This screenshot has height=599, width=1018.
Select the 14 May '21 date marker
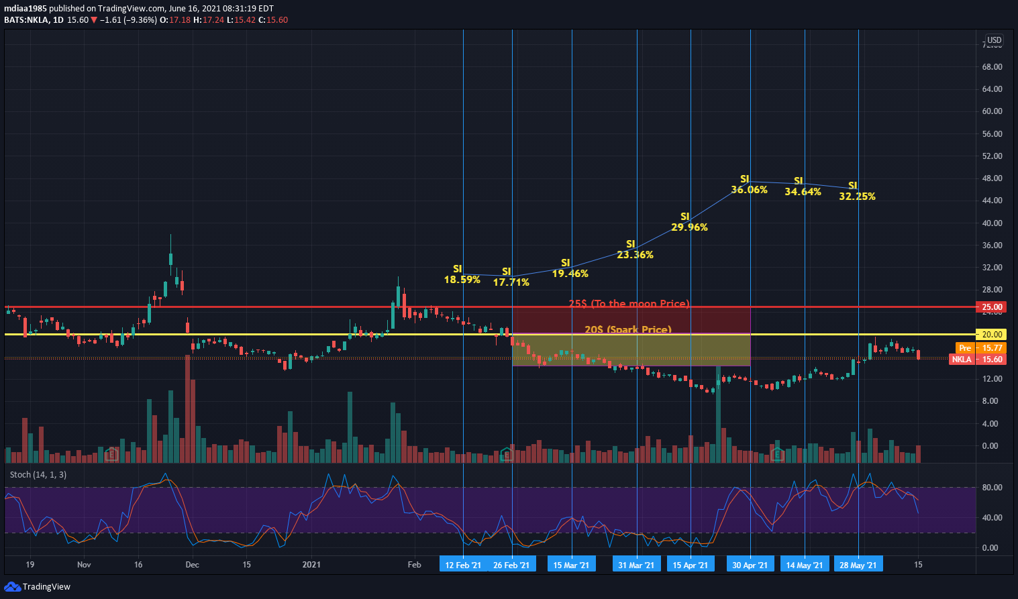coord(805,565)
